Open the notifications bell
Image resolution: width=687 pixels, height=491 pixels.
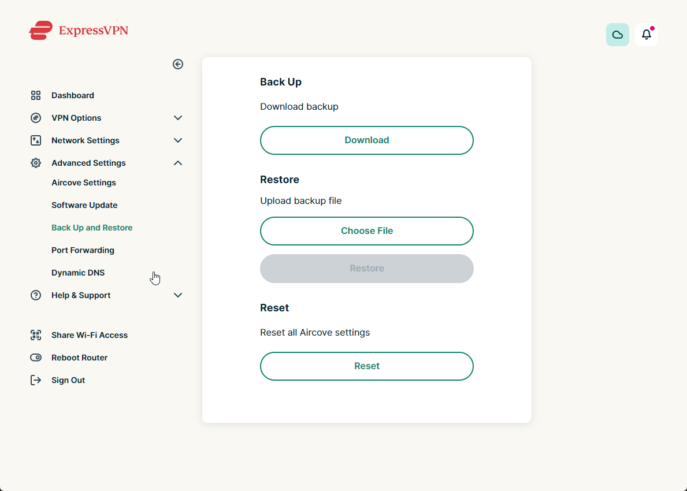pyautogui.click(x=646, y=35)
